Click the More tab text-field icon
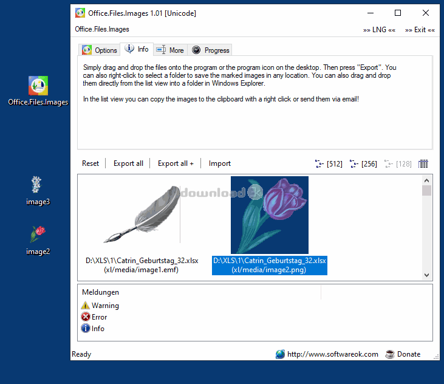The image size is (444, 384). coord(161,50)
